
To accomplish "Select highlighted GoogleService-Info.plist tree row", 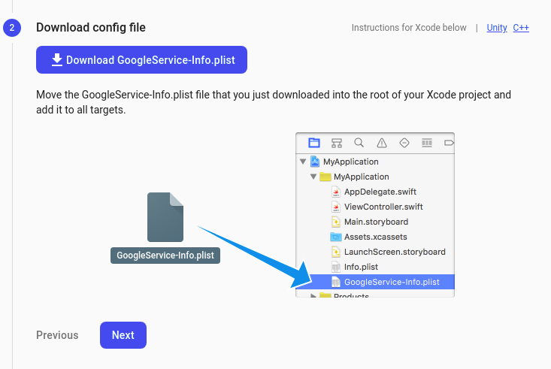I will coord(375,282).
